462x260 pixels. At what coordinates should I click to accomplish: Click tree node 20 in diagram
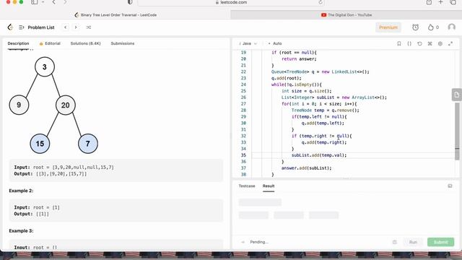(66, 105)
